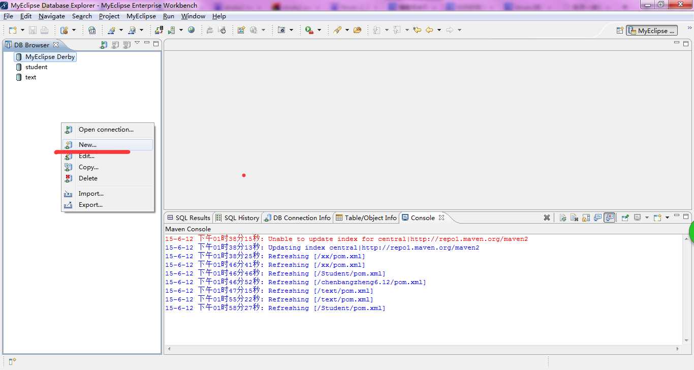Choose New... from the context menu
Viewport: 694px width, 370px height.
(x=108, y=145)
